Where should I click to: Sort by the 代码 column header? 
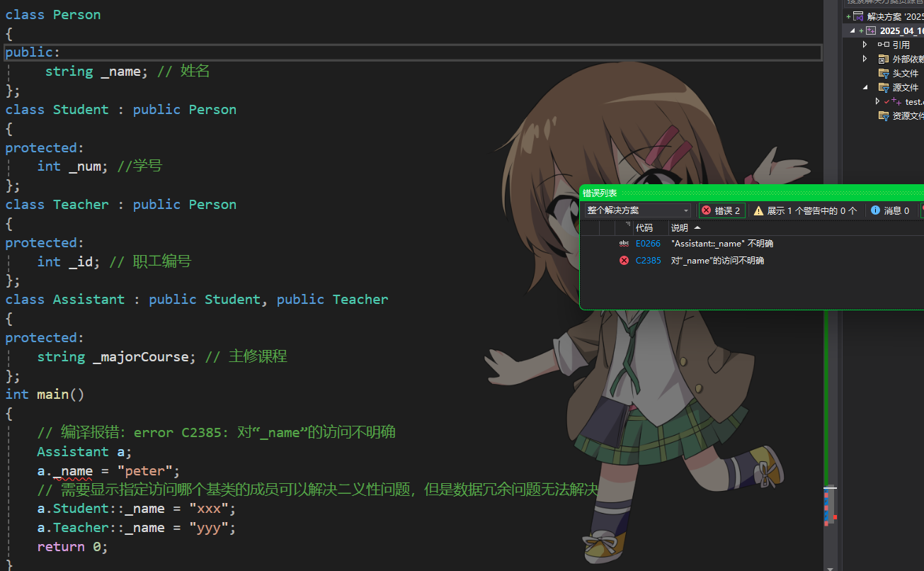[651, 228]
